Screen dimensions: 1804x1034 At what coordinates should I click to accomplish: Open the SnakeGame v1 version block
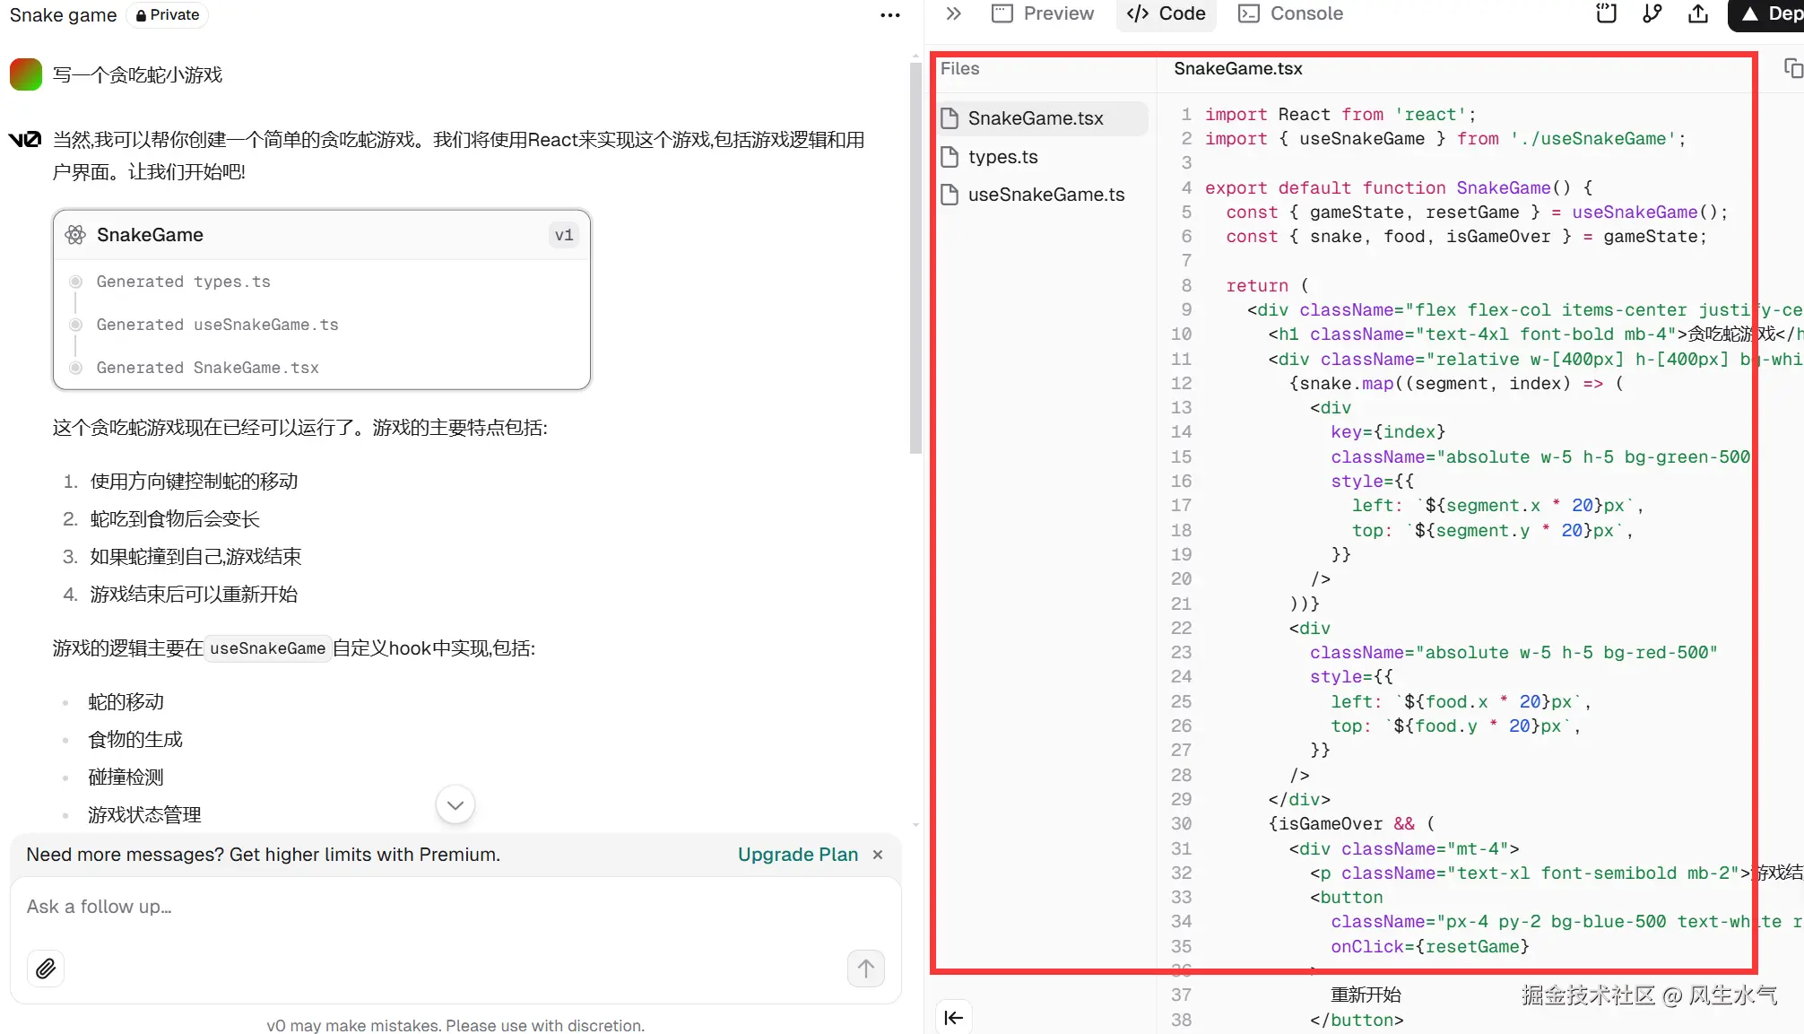[x=321, y=235]
